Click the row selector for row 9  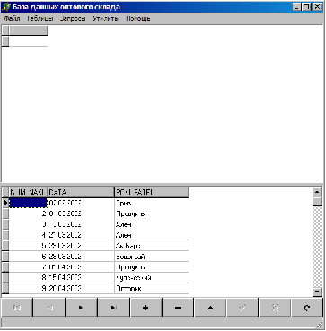pos(5,289)
